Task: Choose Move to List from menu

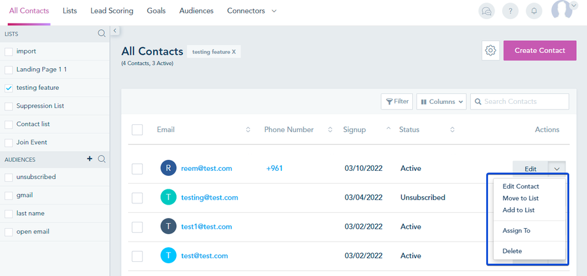Action: [520, 198]
